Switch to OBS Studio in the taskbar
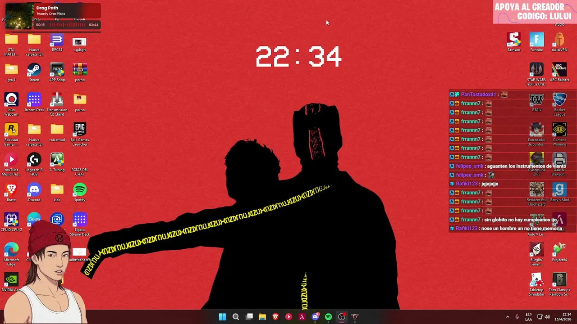577x324 pixels. coord(342,317)
